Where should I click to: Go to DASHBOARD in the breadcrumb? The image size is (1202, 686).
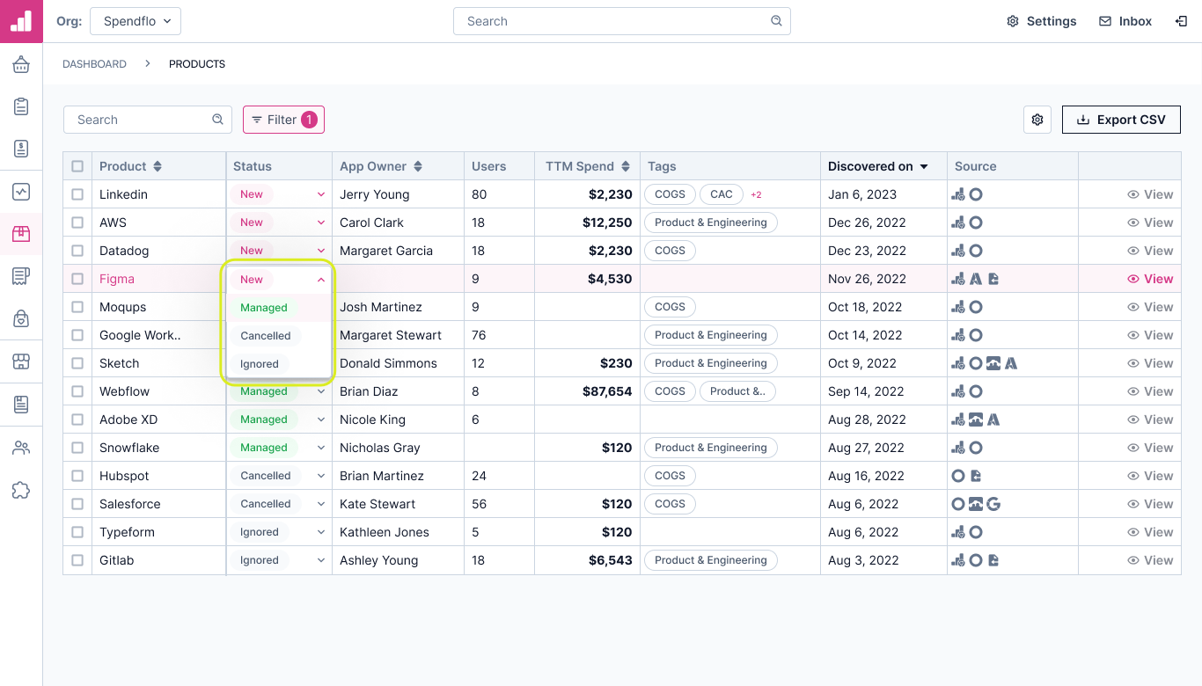point(94,64)
